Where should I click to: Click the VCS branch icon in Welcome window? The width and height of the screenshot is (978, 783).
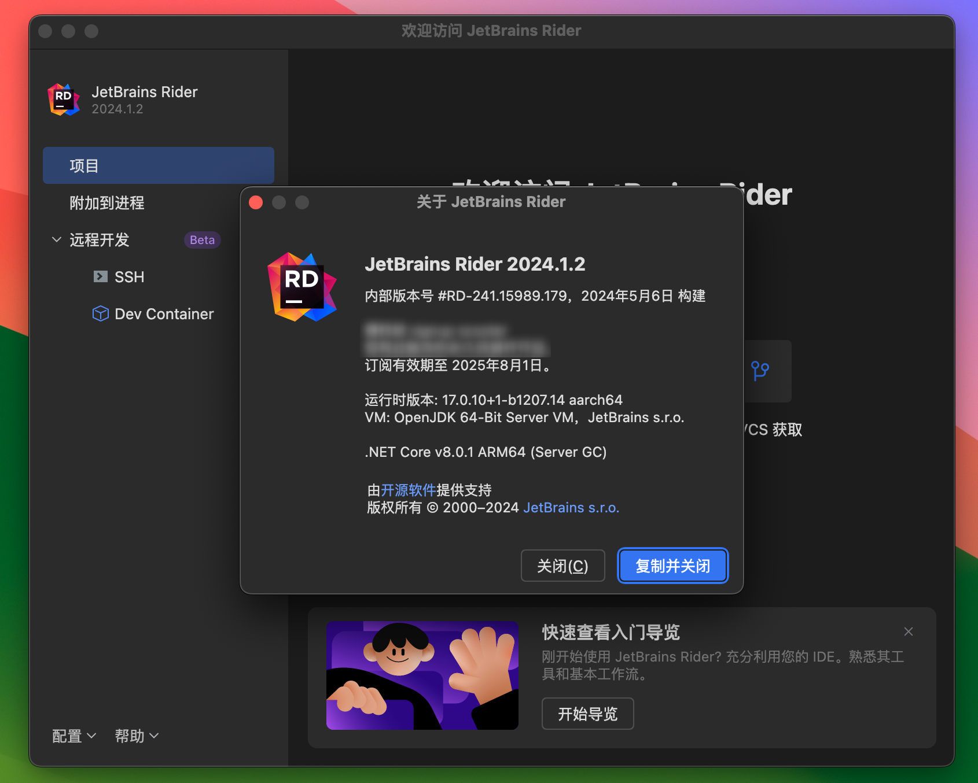(760, 371)
